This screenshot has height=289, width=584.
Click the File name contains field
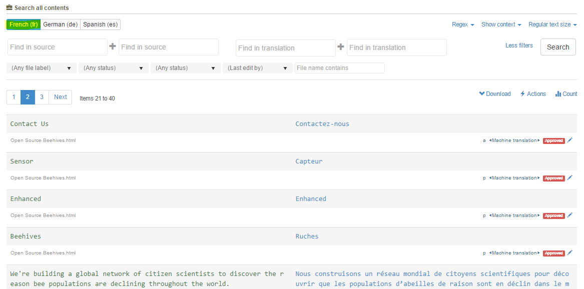click(339, 68)
